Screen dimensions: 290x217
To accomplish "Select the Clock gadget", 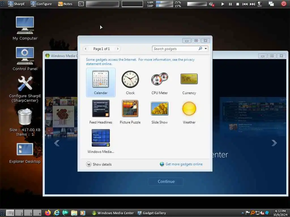I will tap(130, 82).
